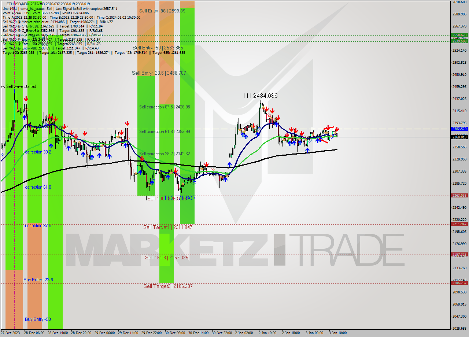Click the '29 Dec 06:00' time axis label
This screenshot has width=469, height=337.
point(104,333)
